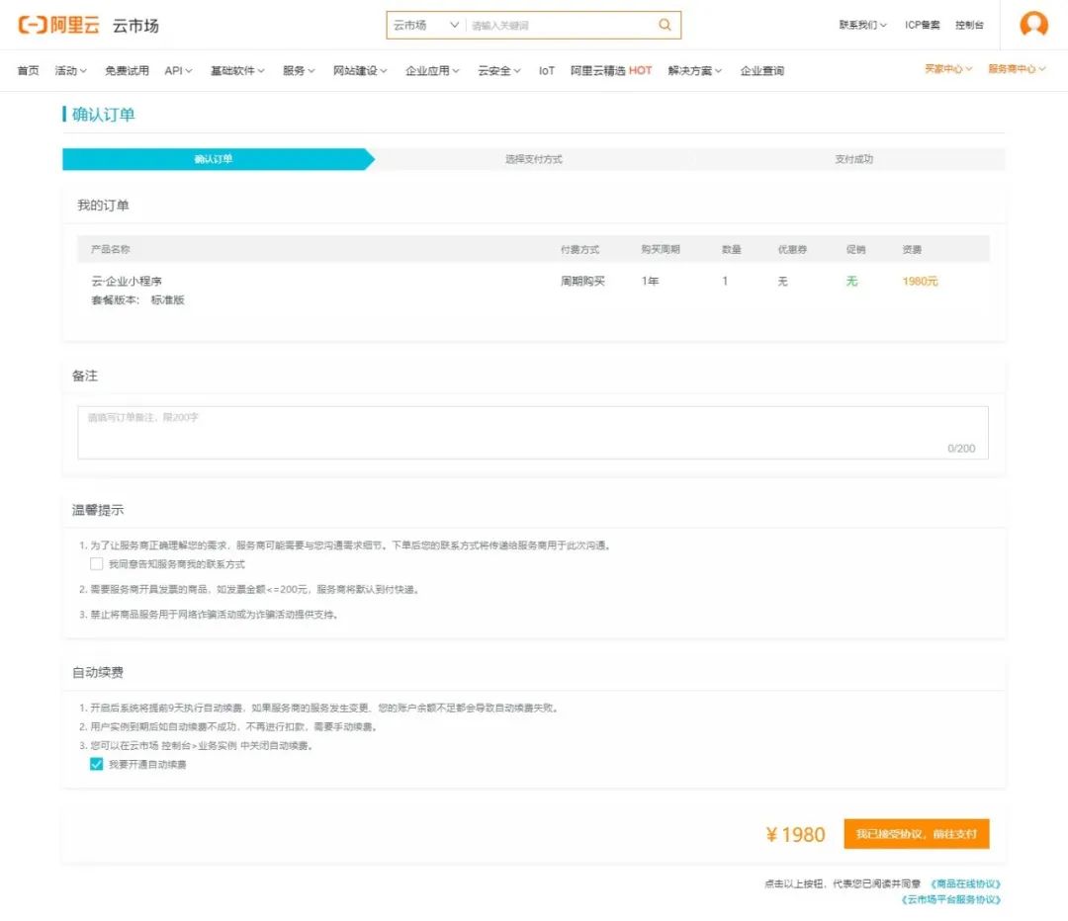Click the 1年 purchase period cell
This screenshot has height=921, width=1068.
[x=651, y=281]
